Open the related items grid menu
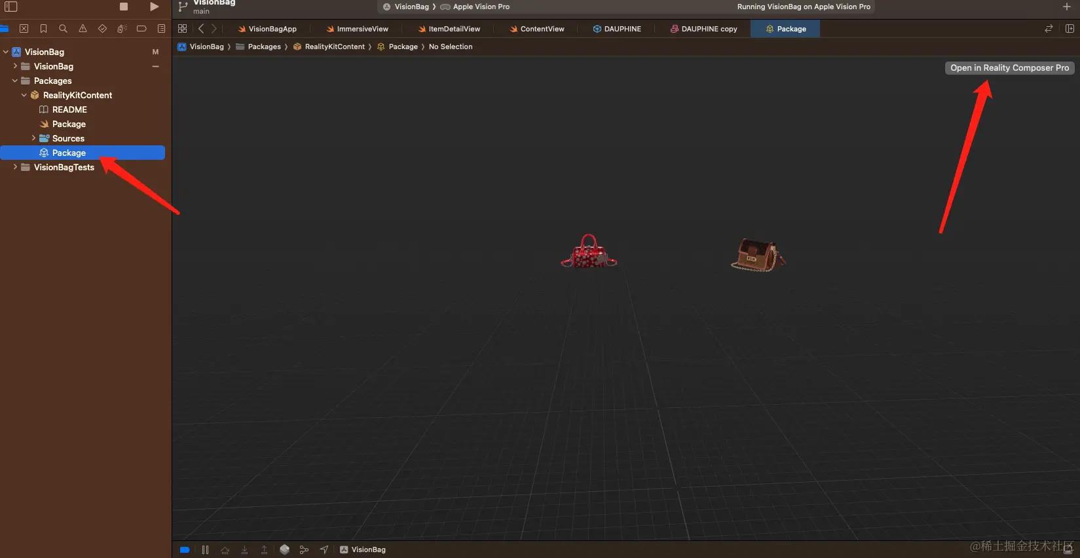 point(183,29)
